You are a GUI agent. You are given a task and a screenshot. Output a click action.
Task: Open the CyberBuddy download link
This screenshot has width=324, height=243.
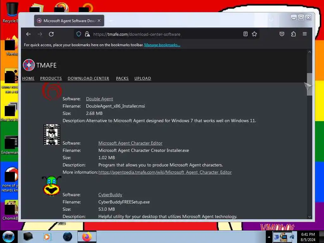(110, 195)
